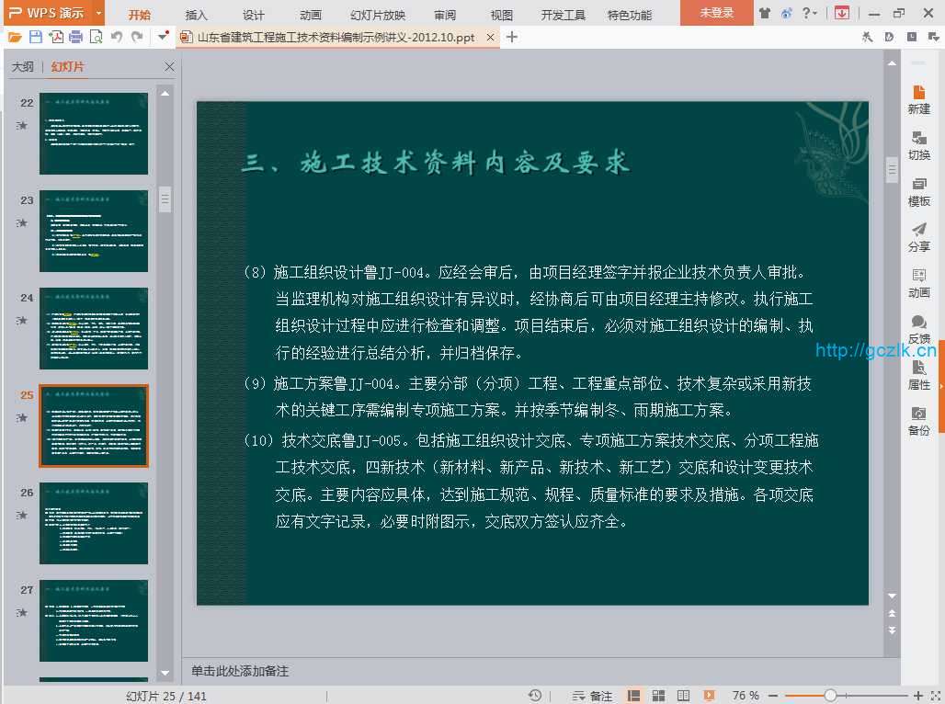Open the 插入 (Insert) ribbon tab
Screen dimensions: 945x704
(x=197, y=15)
